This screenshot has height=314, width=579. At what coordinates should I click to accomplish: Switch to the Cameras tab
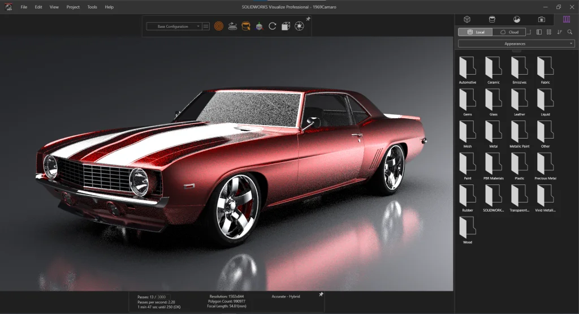tap(541, 19)
